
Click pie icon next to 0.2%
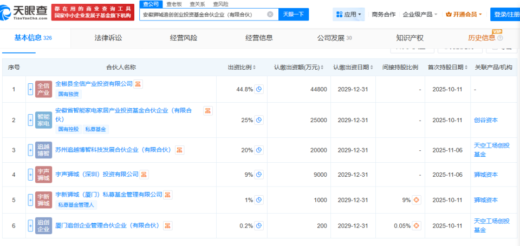point(259,226)
